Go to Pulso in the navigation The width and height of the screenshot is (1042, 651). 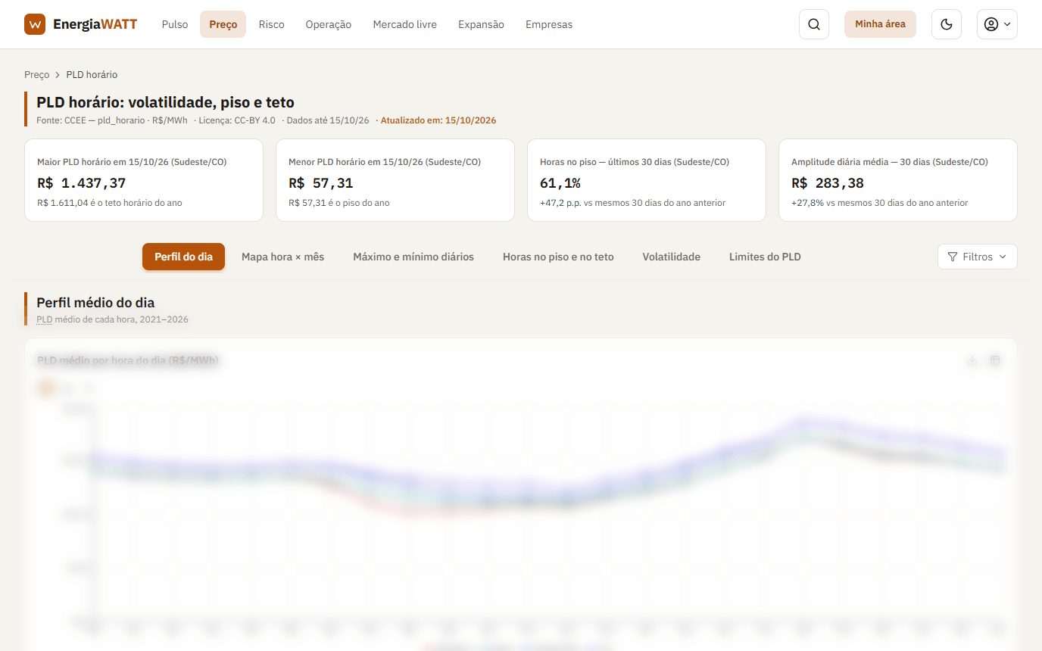point(175,24)
